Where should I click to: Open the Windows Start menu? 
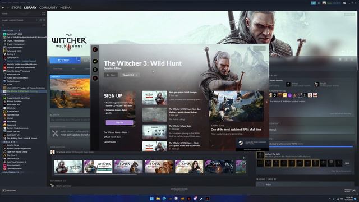click(151, 199)
